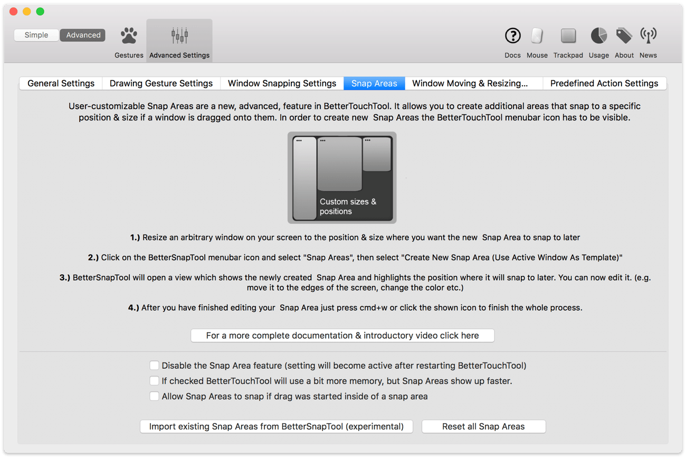Click the Custom sizes & positions preview image

(x=342, y=178)
